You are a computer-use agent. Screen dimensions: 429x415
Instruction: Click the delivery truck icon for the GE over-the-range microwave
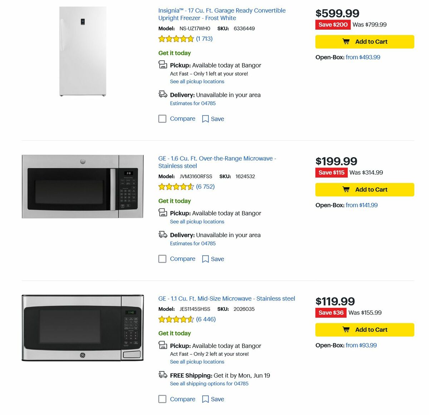point(163,235)
